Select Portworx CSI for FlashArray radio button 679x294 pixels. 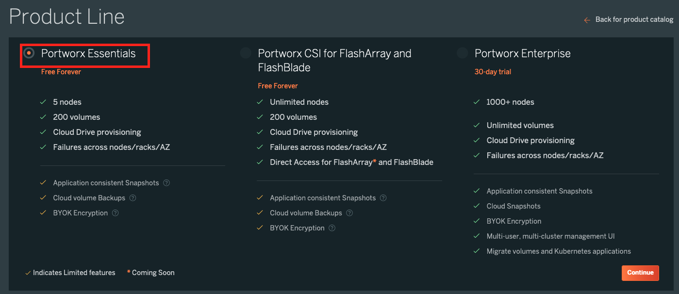[x=246, y=53]
